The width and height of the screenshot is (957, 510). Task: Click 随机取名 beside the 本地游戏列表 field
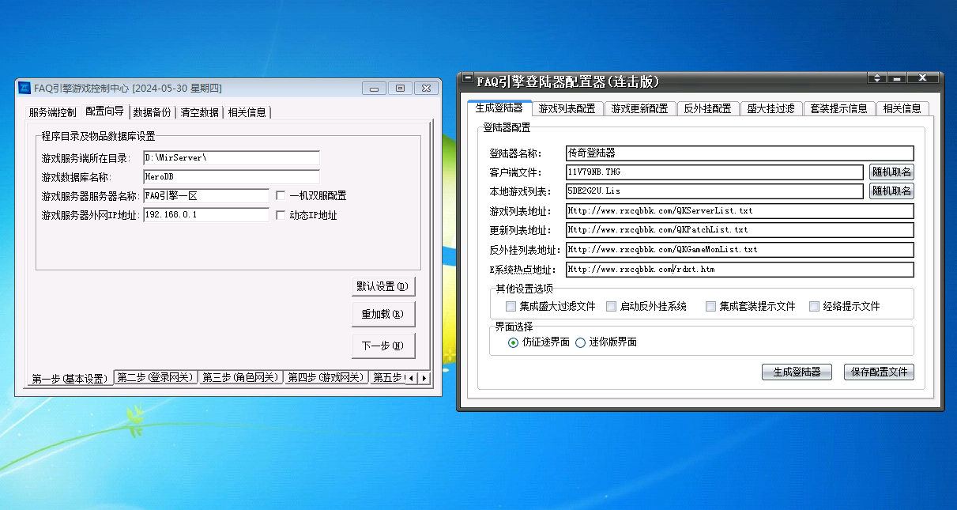tap(891, 191)
